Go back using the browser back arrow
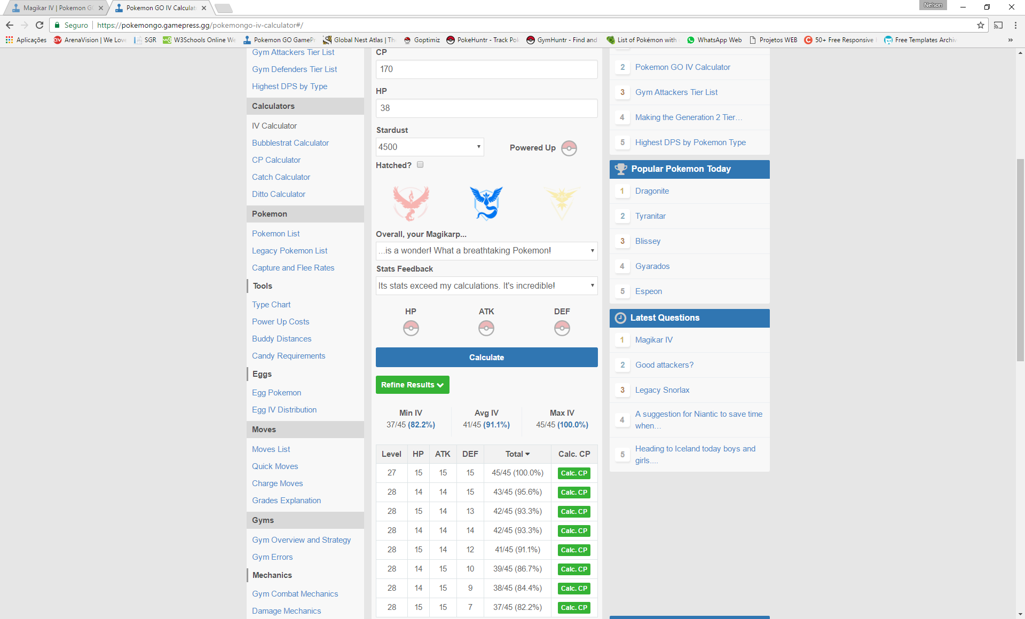Image resolution: width=1025 pixels, height=619 pixels. pos(10,25)
